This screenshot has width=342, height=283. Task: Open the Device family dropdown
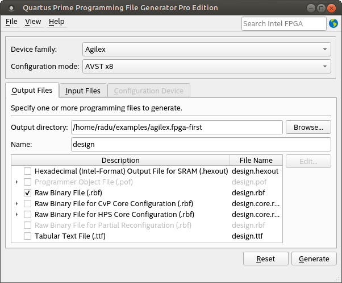point(206,49)
